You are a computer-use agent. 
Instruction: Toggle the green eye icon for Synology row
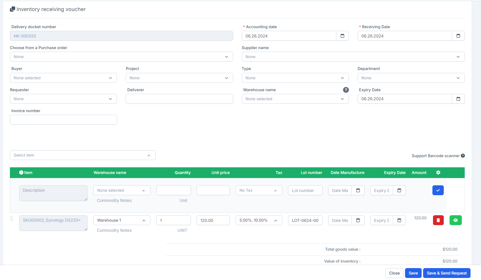point(455,220)
